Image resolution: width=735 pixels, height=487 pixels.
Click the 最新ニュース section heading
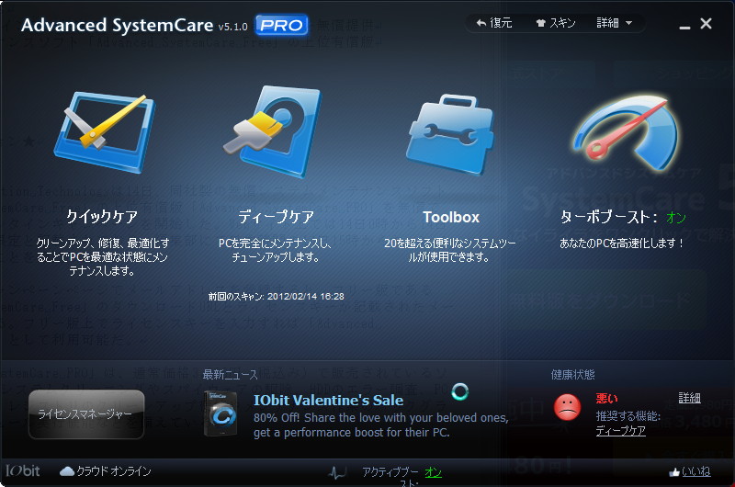click(231, 375)
